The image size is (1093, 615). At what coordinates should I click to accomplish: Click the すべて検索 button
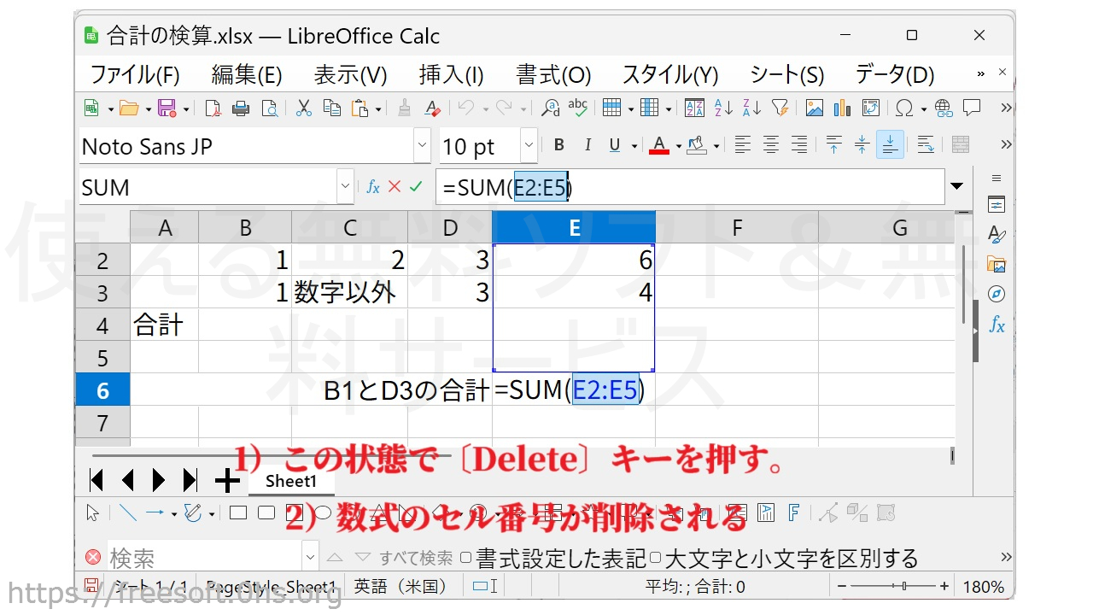416,559
